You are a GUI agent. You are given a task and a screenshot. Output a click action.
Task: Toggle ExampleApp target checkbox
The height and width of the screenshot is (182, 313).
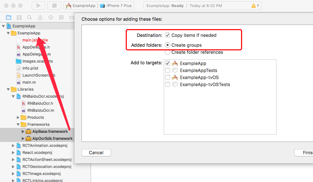tap(168, 64)
